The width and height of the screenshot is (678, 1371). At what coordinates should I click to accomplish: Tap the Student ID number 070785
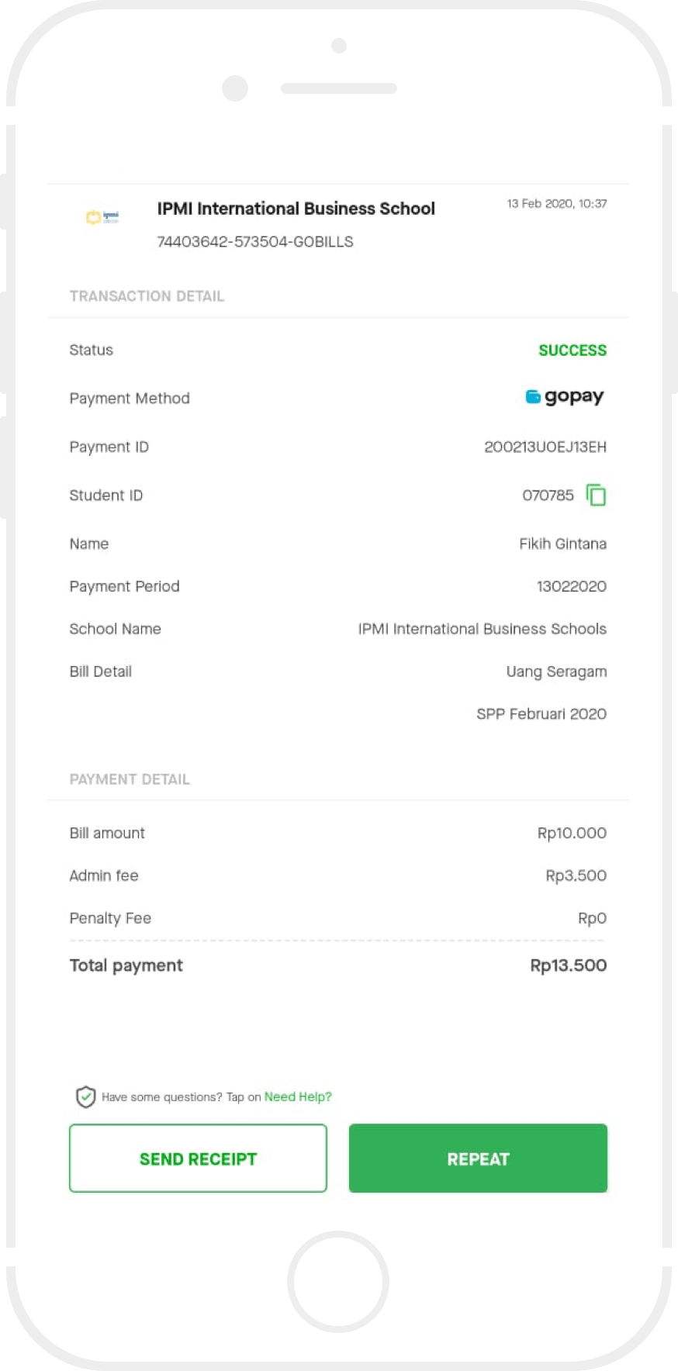548,496
